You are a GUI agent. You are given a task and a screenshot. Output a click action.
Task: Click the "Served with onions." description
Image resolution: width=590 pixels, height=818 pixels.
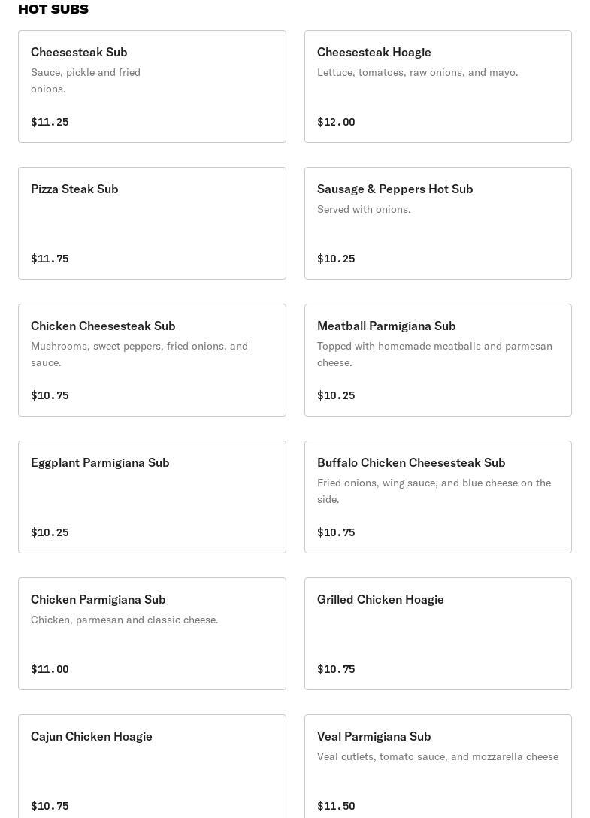tap(364, 209)
